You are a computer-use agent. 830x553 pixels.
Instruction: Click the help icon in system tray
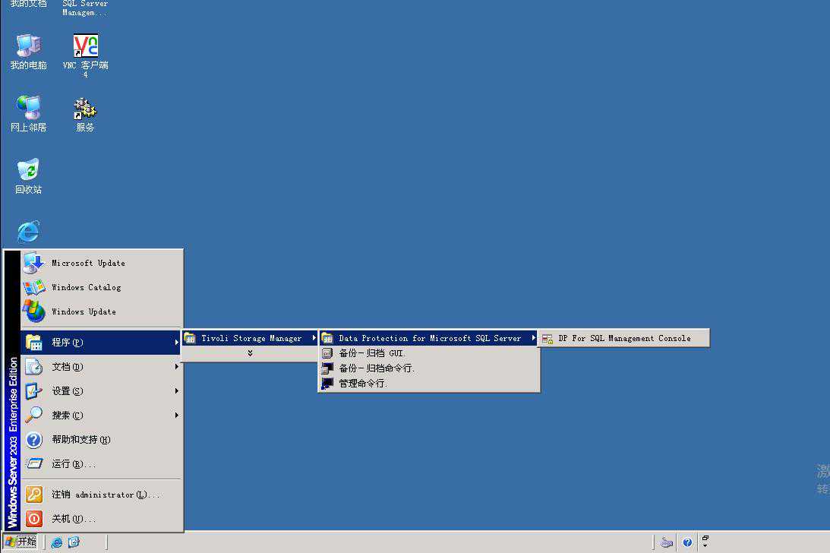pyautogui.click(x=687, y=542)
